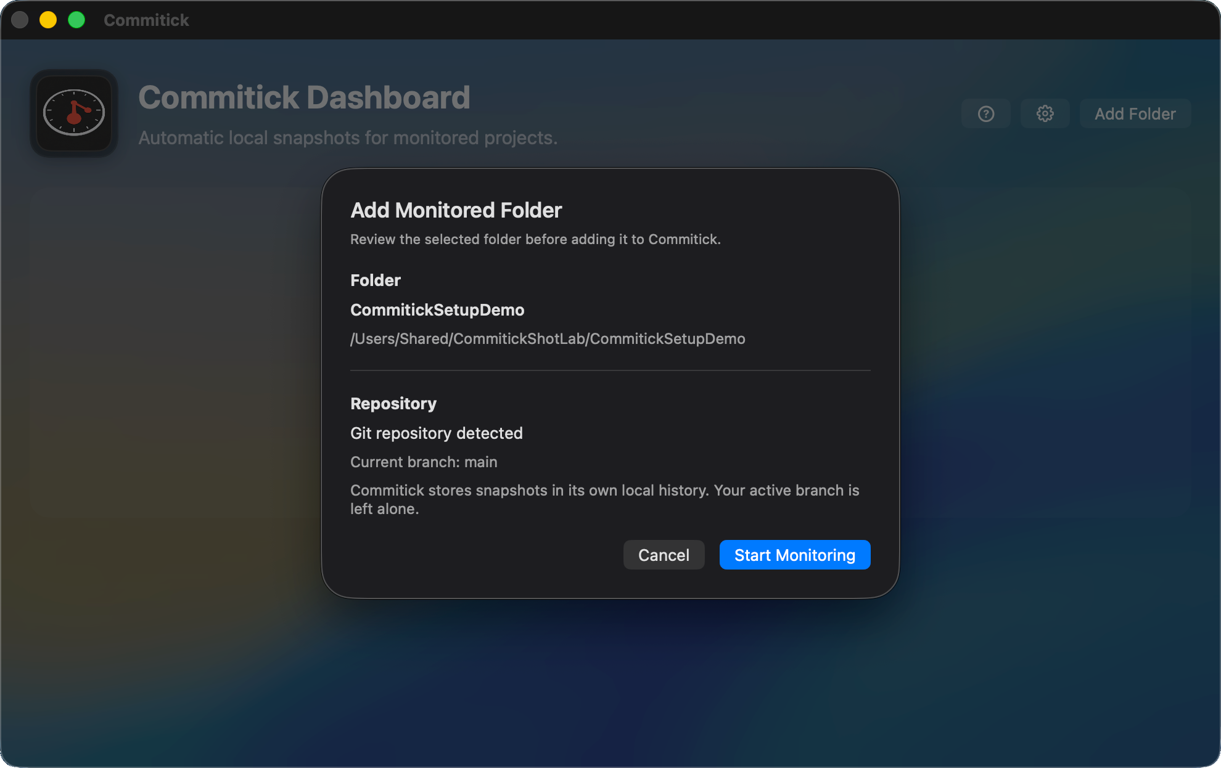Click the green zoom window button
This screenshot has width=1221, height=768.
click(76, 20)
